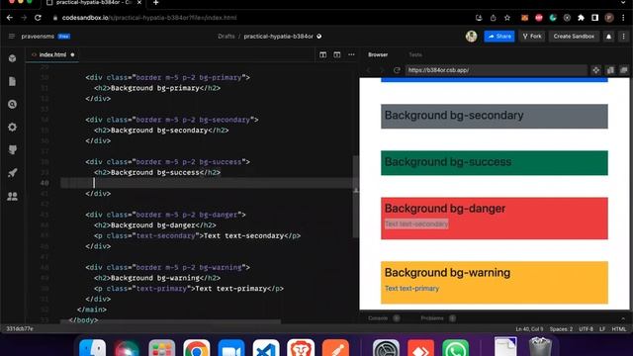Bookmark this page with the star icon
This screenshot has width=633, height=356.
(507, 18)
